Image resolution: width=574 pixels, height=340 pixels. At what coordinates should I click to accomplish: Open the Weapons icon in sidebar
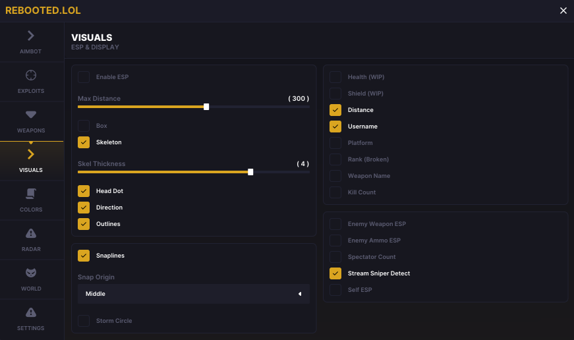(x=31, y=115)
